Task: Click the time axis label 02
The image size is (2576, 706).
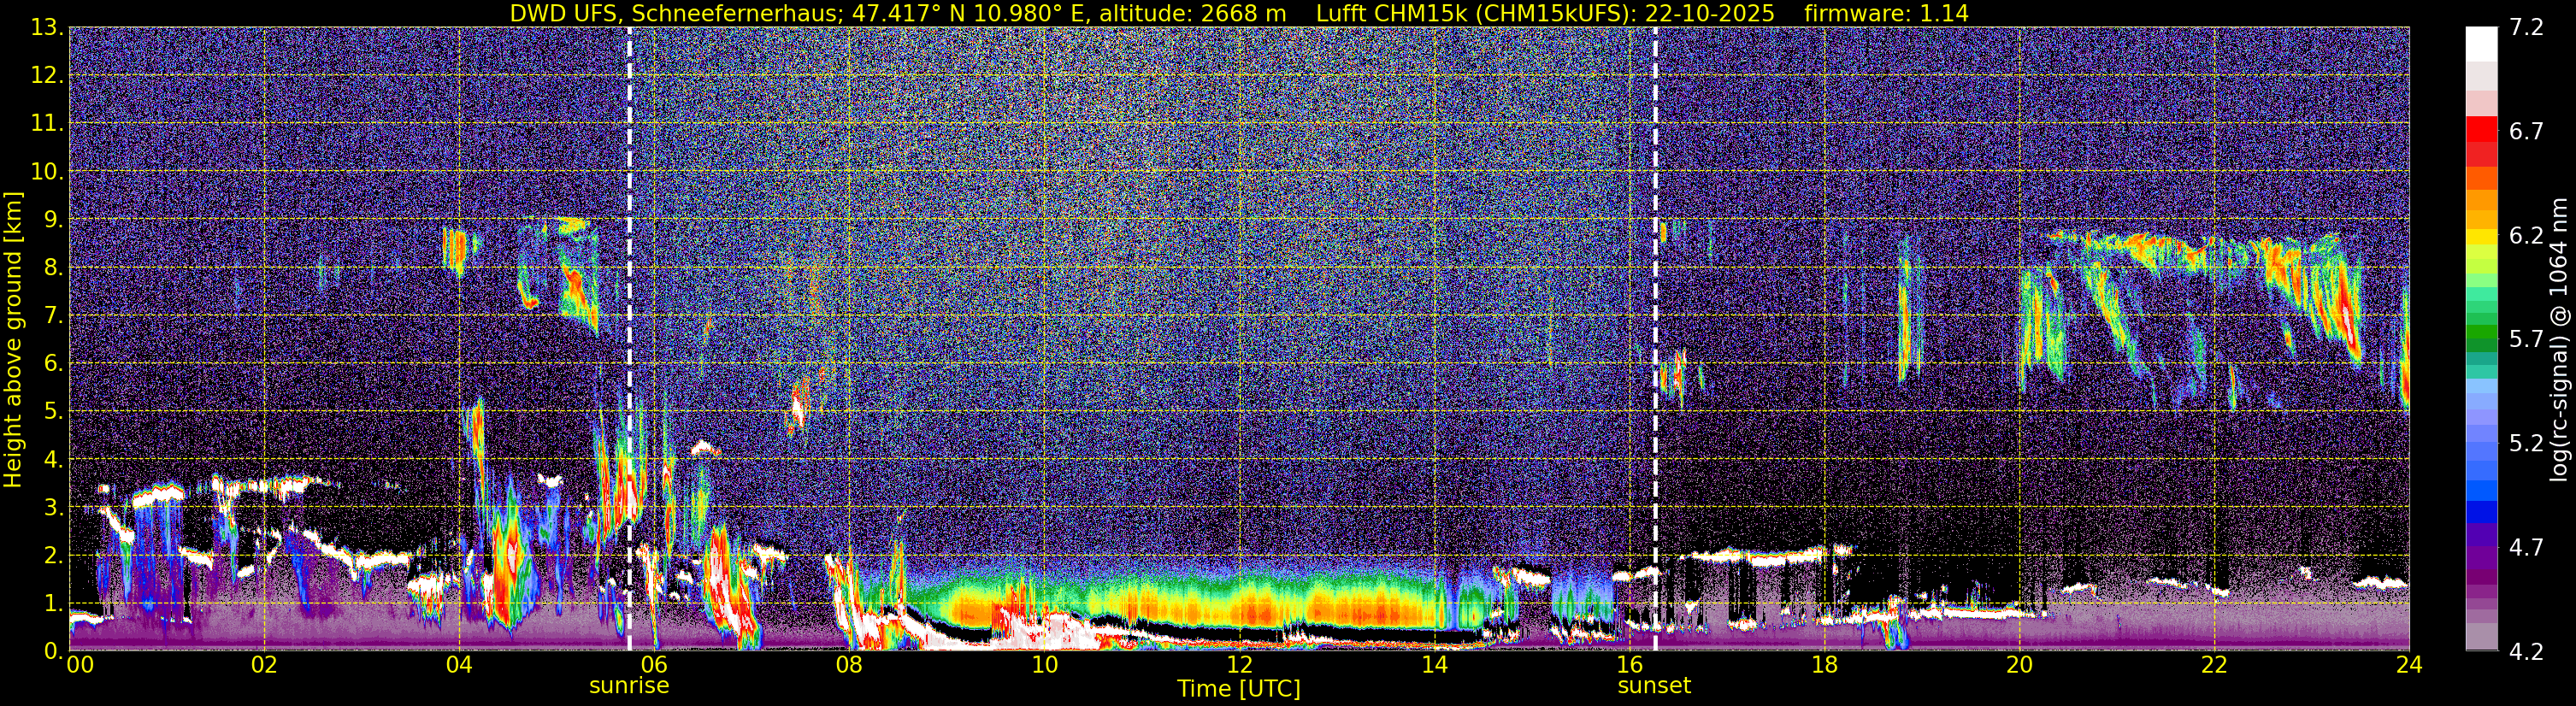Action: 264,665
